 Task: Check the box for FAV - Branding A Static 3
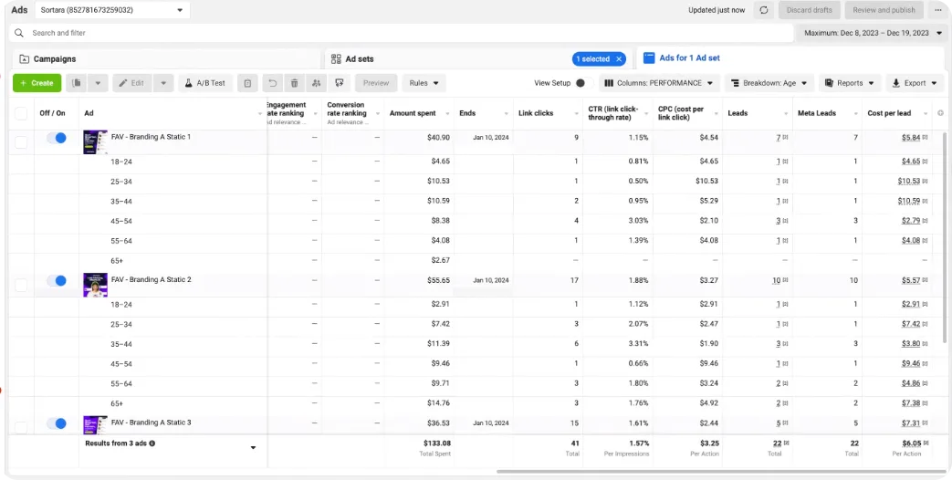pyautogui.click(x=21, y=427)
